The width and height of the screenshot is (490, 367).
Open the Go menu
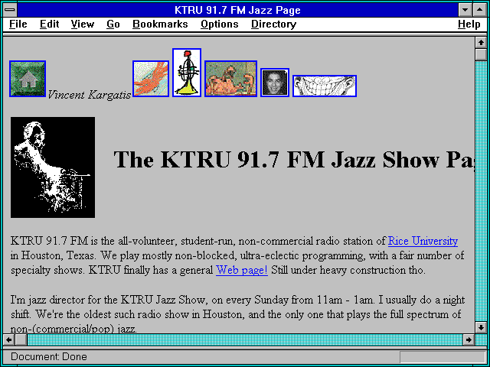click(113, 24)
